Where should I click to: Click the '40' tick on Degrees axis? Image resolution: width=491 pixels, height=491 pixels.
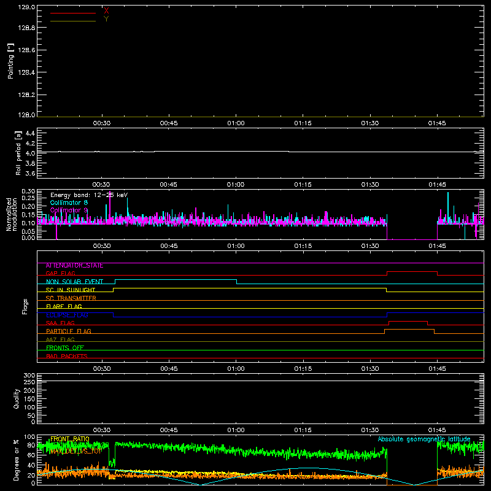click(31, 465)
